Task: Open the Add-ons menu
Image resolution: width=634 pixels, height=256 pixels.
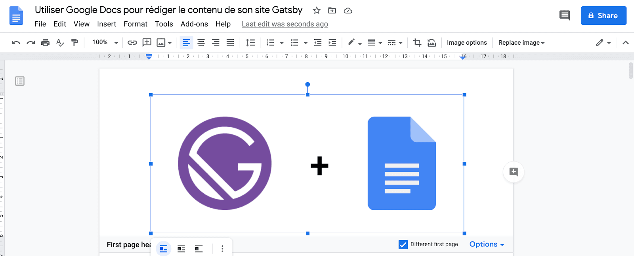Action: [194, 24]
